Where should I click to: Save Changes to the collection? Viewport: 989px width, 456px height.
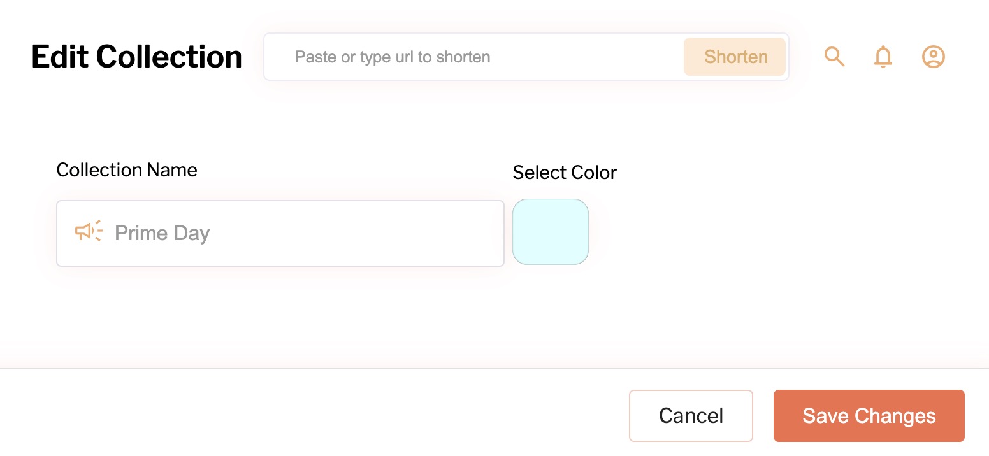point(869,416)
